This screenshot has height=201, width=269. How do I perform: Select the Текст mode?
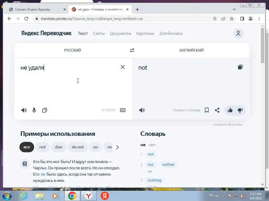[83, 33]
